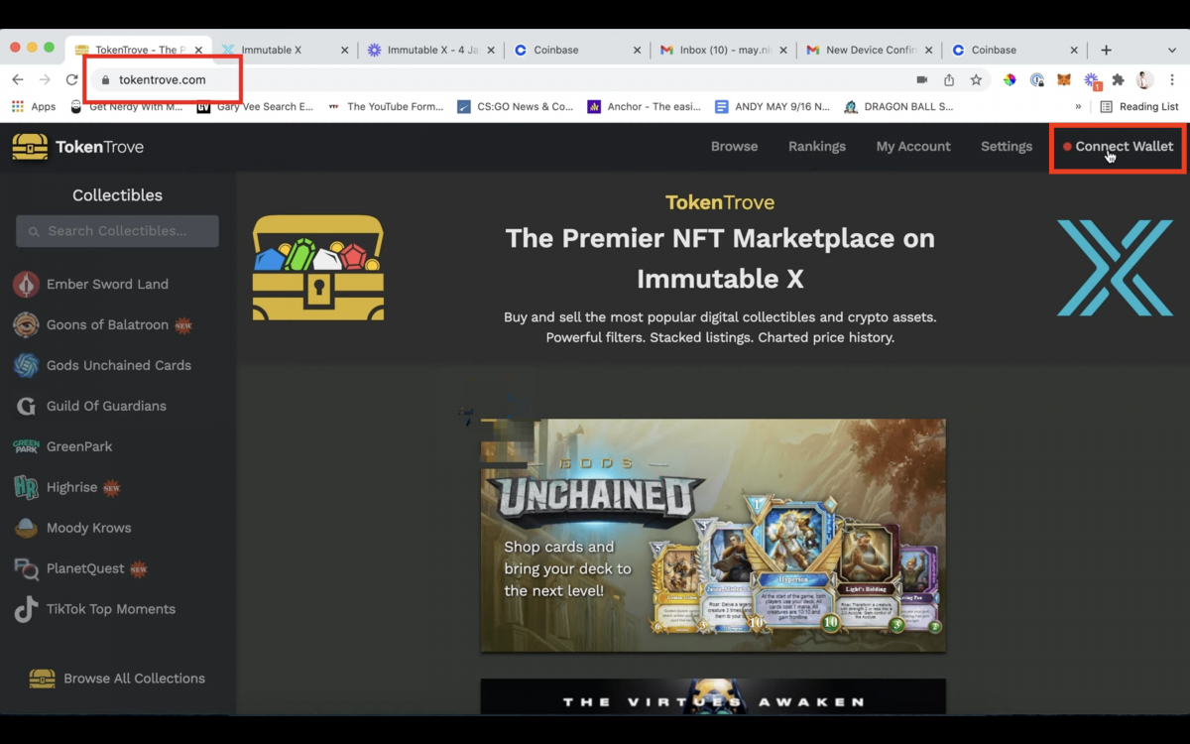
Task: Focus the Search Collectibles field
Action: click(x=117, y=231)
